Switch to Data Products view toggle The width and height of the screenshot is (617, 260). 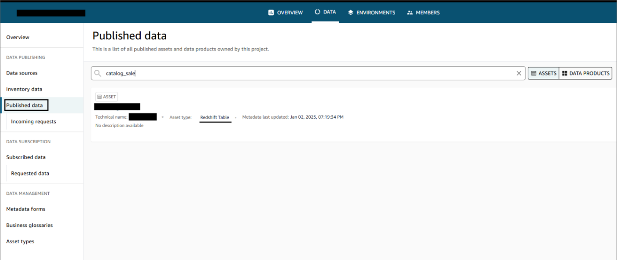pos(586,73)
